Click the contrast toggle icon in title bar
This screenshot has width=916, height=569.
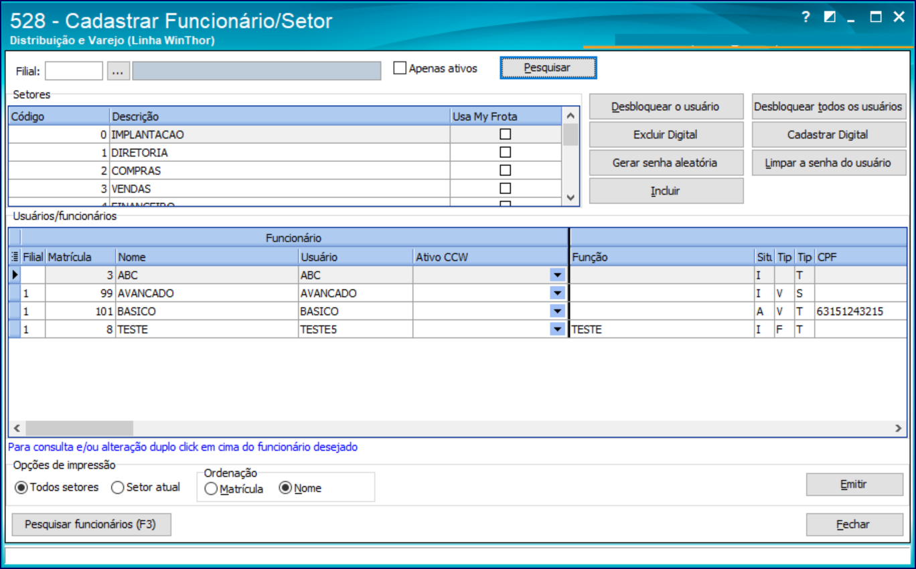[830, 17]
